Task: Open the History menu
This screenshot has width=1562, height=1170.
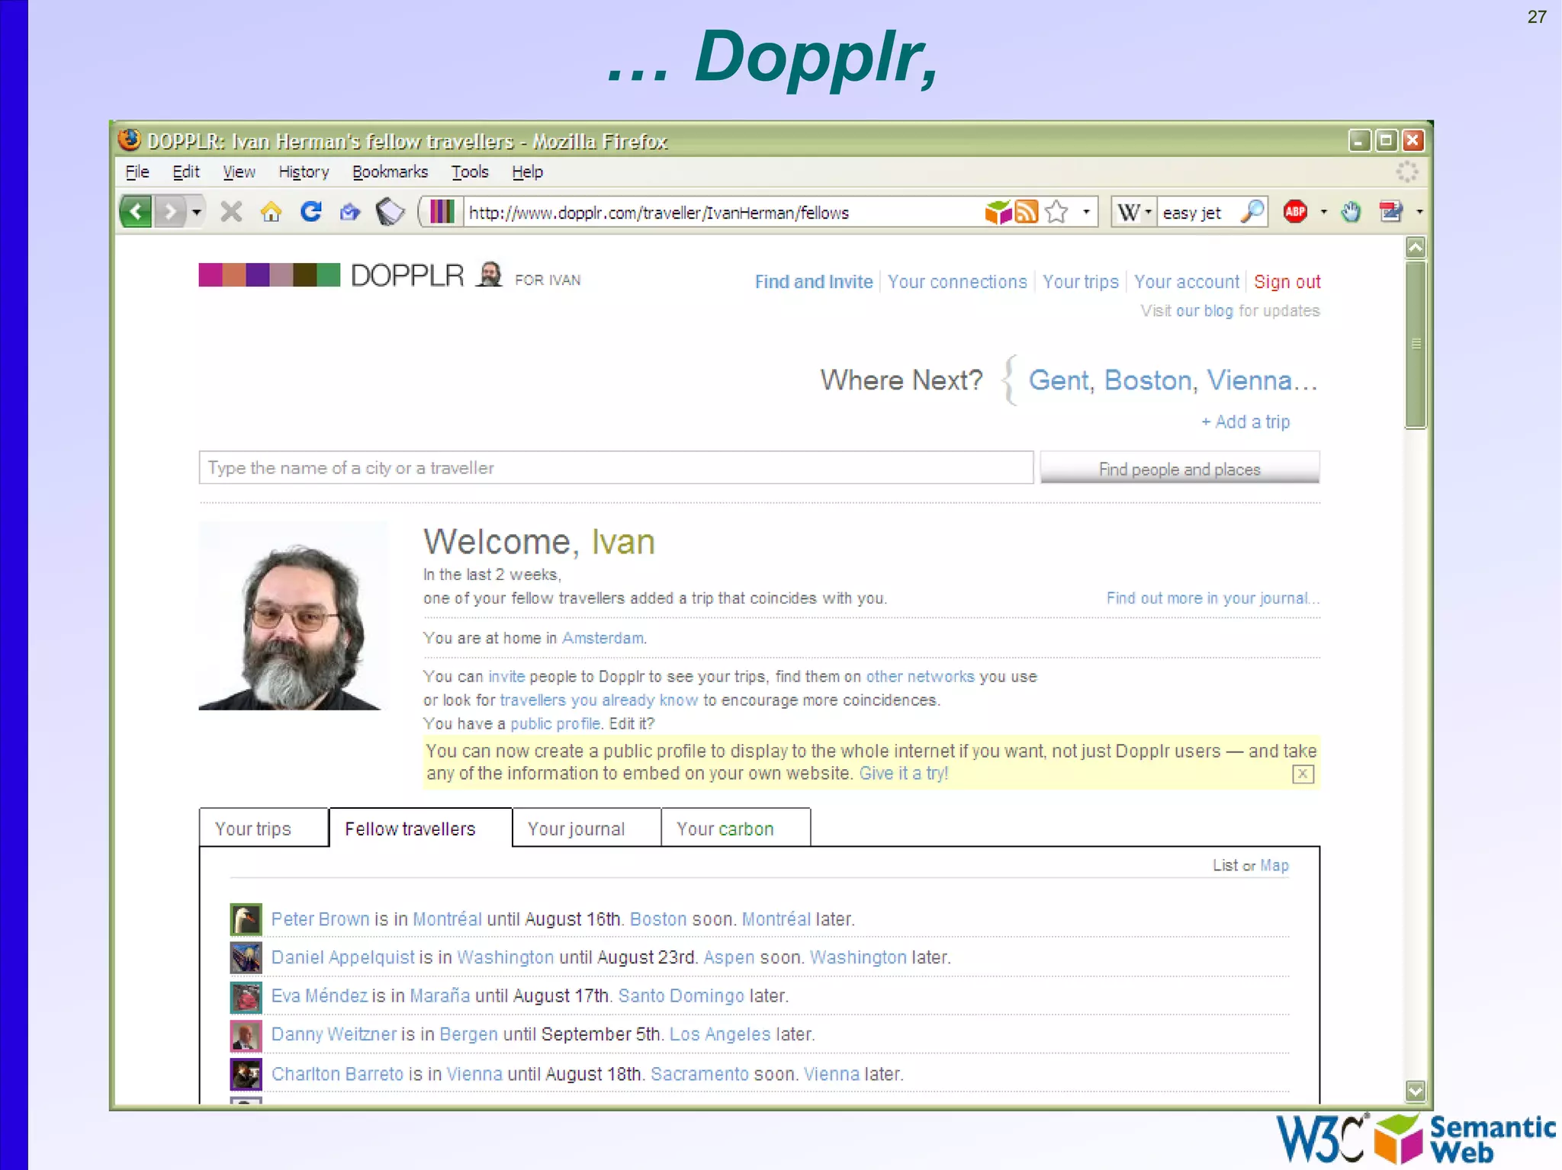Action: (304, 172)
